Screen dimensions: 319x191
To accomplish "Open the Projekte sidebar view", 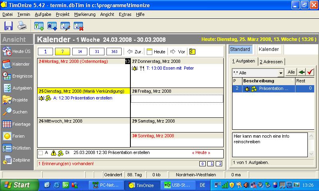I will pyautogui.click(x=17, y=100).
